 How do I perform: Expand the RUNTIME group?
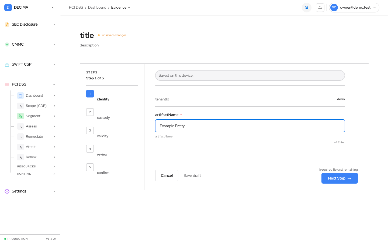pos(54,174)
